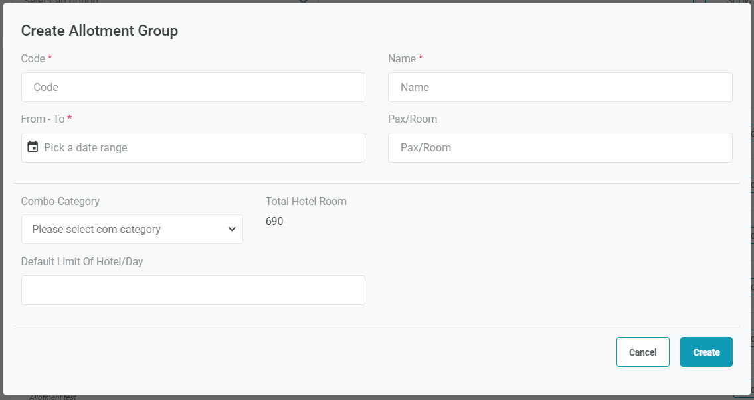This screenshot has height=400, width=754.
Task: Focus the Code input field
Action: 193,87
